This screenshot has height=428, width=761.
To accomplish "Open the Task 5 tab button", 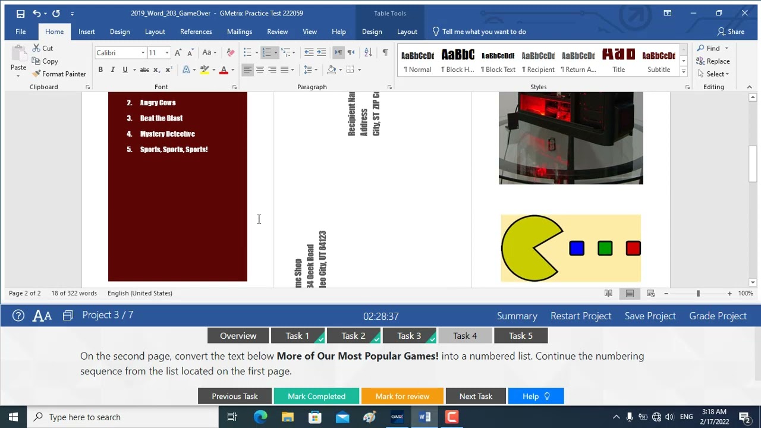I will point(521,336).
